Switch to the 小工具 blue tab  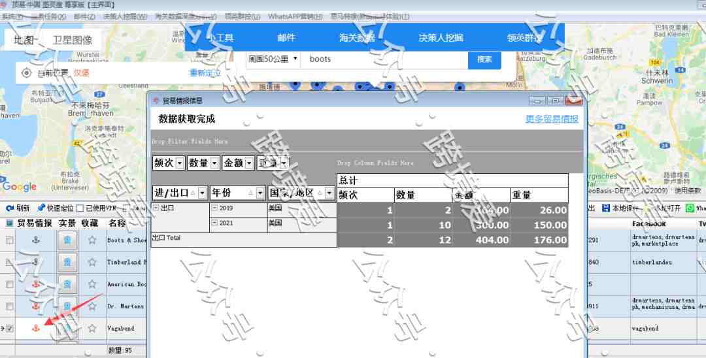(221, 38)
